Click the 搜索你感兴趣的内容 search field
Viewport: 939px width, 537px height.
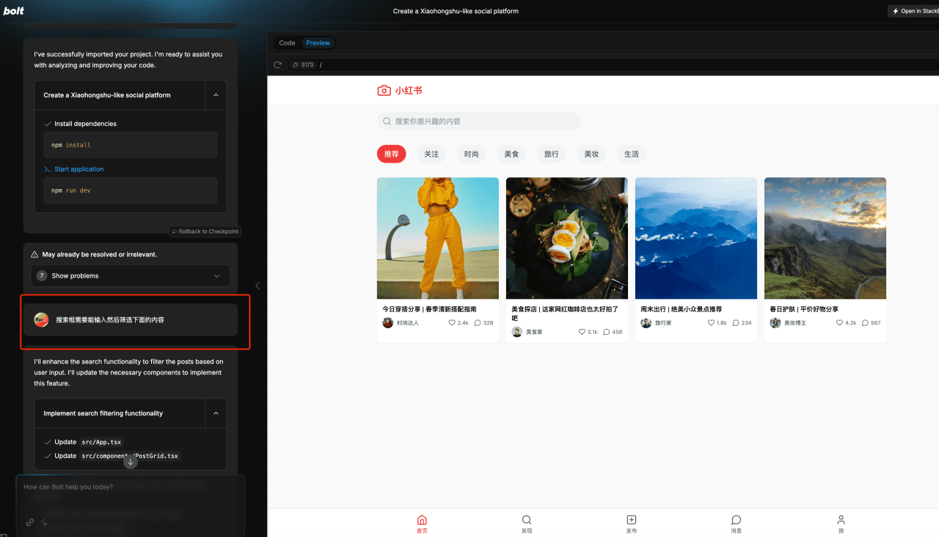478,121
